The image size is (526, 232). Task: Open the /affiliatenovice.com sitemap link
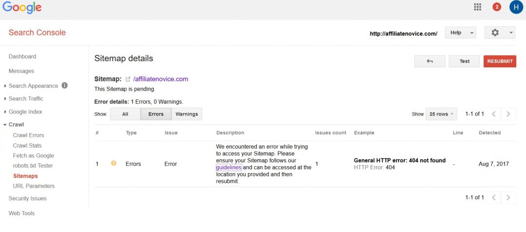161,79
